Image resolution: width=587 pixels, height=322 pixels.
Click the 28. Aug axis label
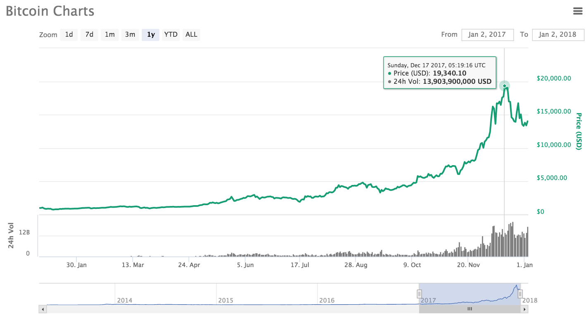click(356, 265)
